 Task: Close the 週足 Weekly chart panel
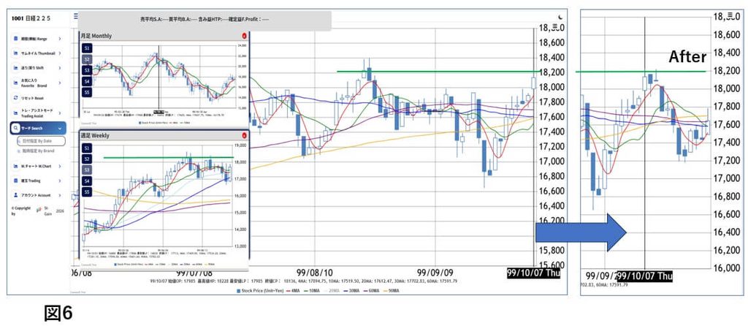pyautogui.click(x=245, y=135)
